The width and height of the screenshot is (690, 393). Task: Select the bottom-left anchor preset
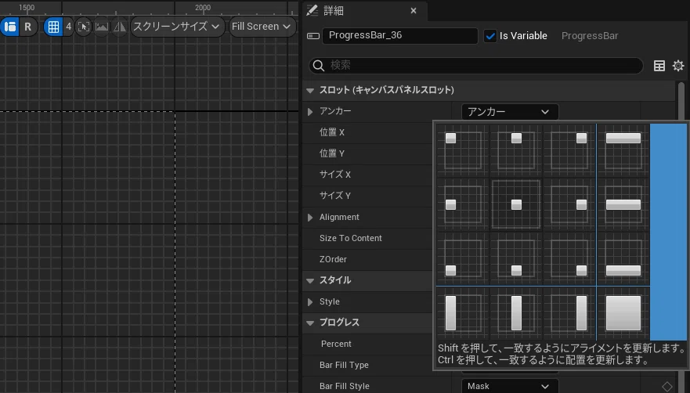click(463, 258)
